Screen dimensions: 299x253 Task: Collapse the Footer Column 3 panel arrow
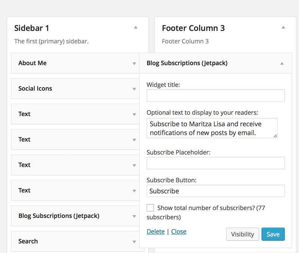(x=283, y=27)
